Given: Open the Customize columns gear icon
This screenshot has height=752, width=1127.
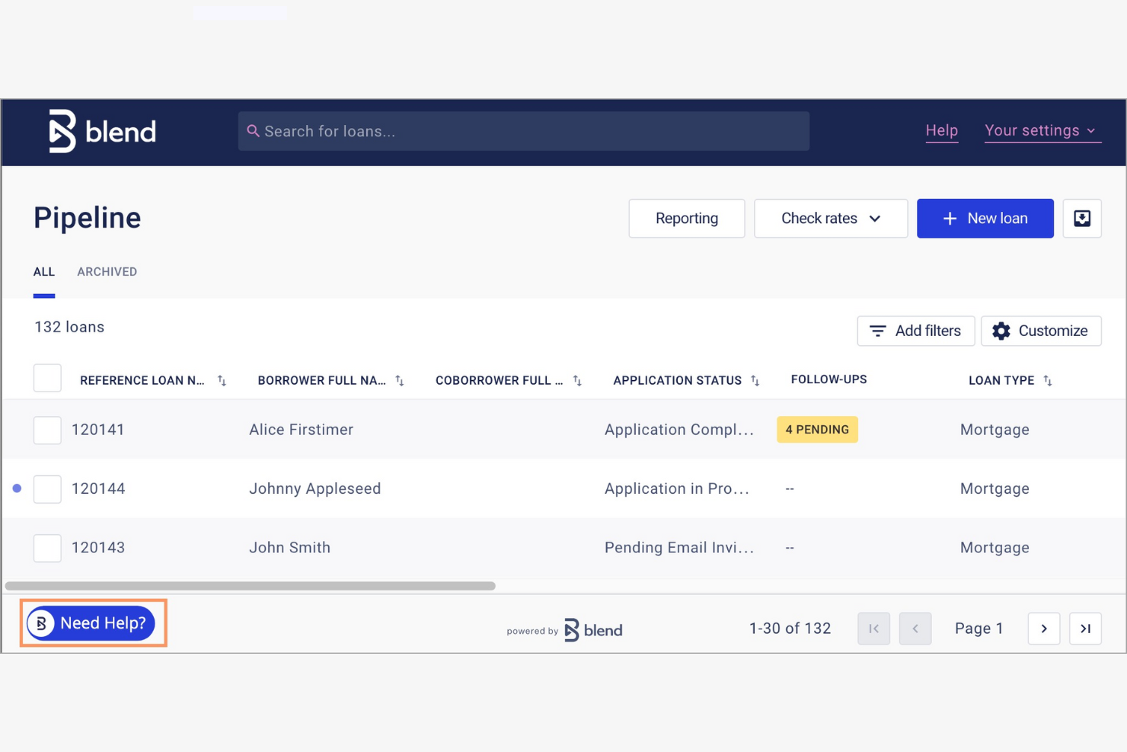Looking at the screenshot, I should (1001, 331).
